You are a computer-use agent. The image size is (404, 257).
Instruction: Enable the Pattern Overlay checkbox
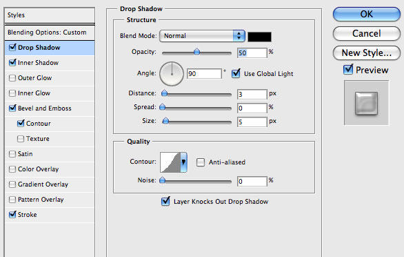click(12, 200)
